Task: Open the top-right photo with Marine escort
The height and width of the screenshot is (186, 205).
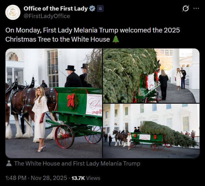Action: (x=151, y=76)
